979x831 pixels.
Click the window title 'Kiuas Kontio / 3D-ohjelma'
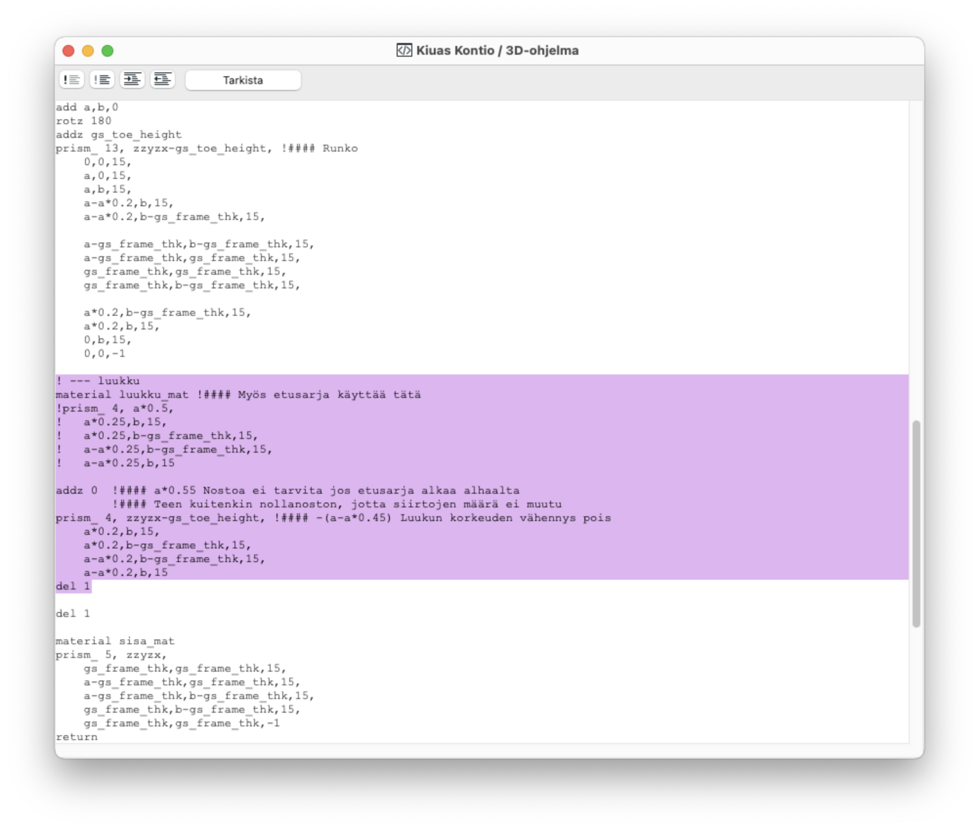click(x=497, y=50)
